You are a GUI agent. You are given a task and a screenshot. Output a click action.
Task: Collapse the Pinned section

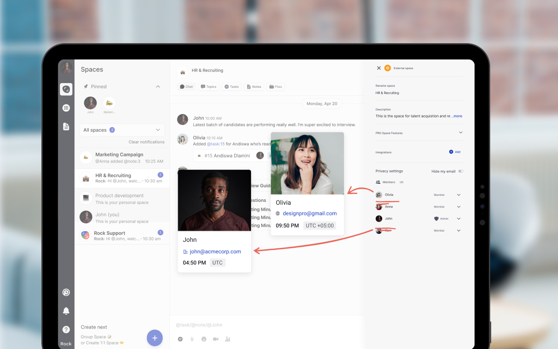coord(158,86)
